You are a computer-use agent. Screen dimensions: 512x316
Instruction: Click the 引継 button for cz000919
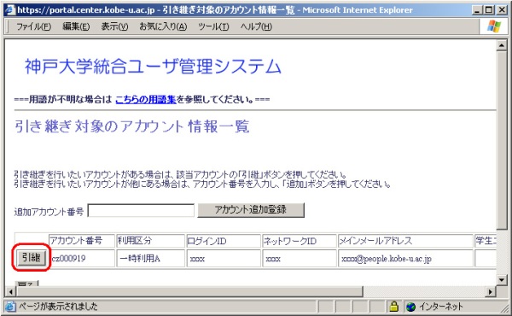click(x=32, y=258)
